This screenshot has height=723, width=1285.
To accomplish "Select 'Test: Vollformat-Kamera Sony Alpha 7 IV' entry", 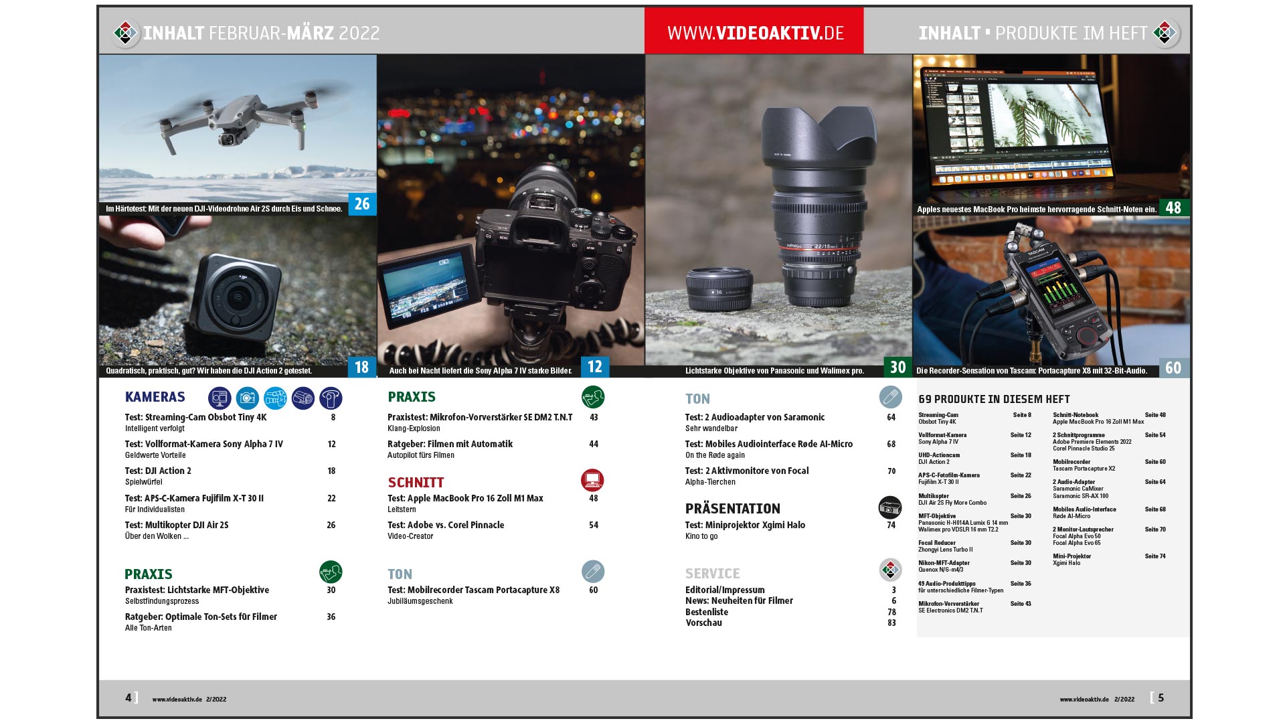I will [204, 444].
